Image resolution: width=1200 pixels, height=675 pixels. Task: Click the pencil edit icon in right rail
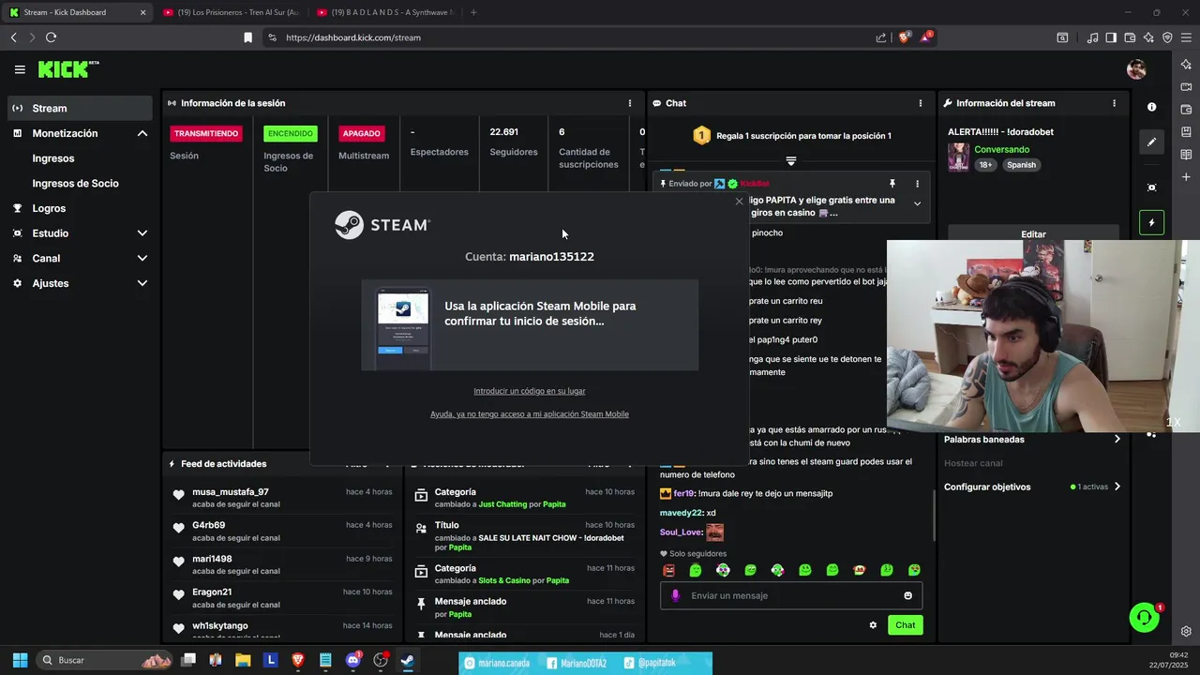point(1151,142)
